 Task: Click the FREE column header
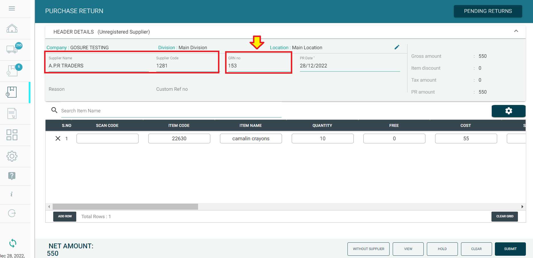(x=394, y=125)
